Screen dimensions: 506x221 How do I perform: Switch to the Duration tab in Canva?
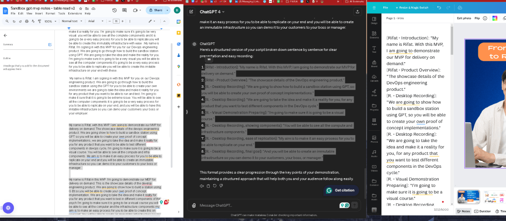(482, 211)
